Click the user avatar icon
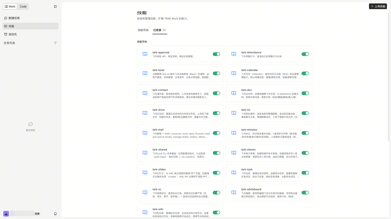The width and height of the screenshot is (391, 219). [6, 214]
